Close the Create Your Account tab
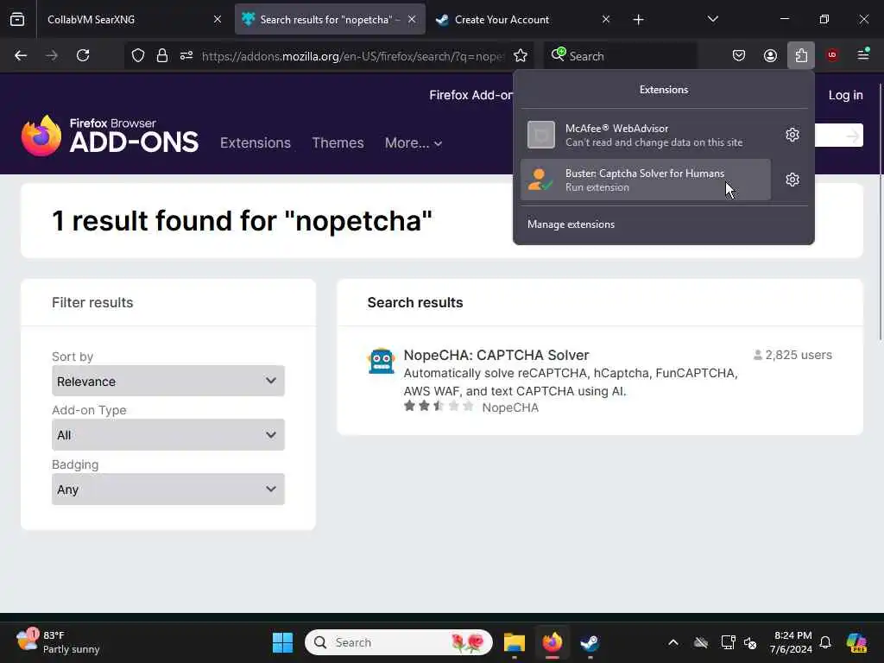The width and height of the screenshot is (884, 663). [605, 20]
